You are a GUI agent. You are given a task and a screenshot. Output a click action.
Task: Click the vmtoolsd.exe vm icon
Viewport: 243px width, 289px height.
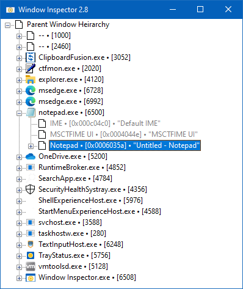click(x=31, y=266)
